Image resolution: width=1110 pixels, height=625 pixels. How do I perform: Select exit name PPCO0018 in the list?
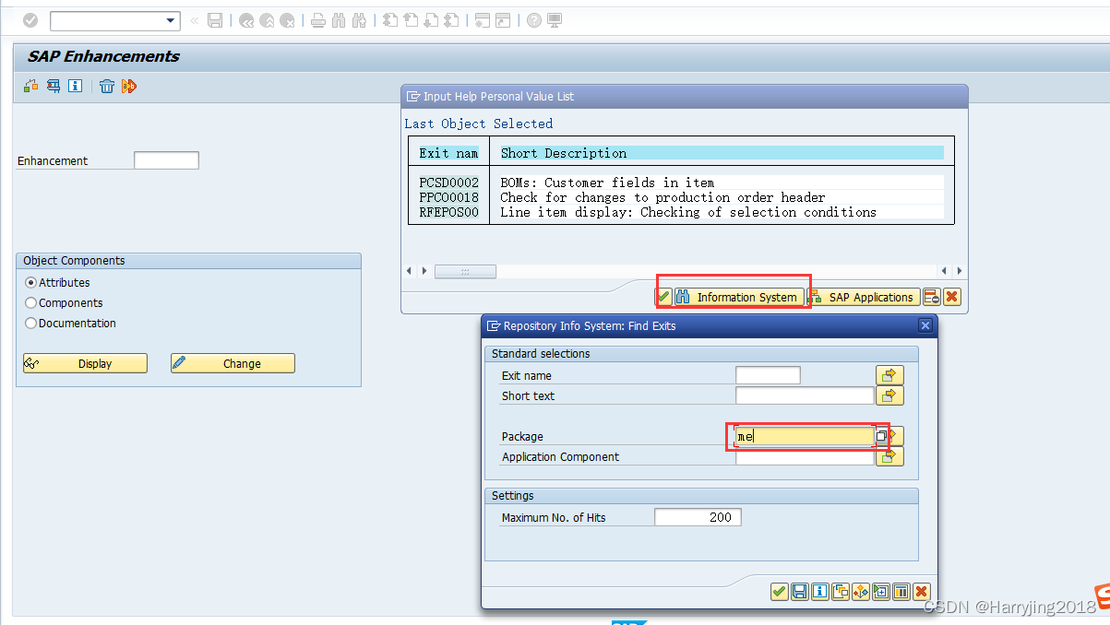(x=448, y=197)
